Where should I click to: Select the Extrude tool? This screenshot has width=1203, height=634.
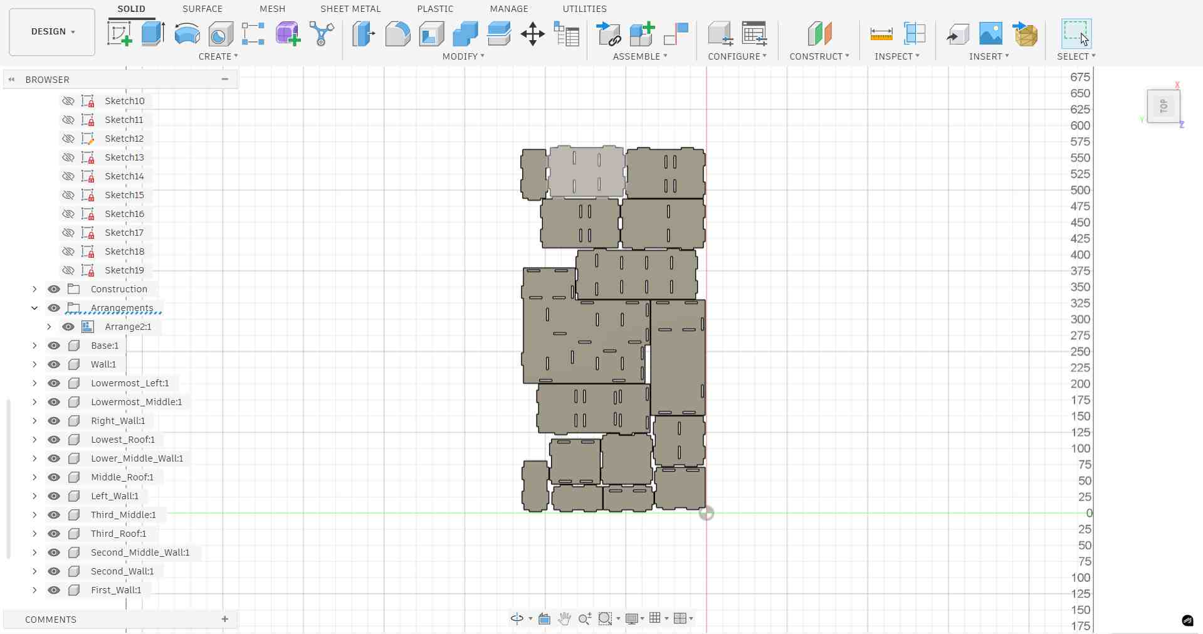(152, 34)
